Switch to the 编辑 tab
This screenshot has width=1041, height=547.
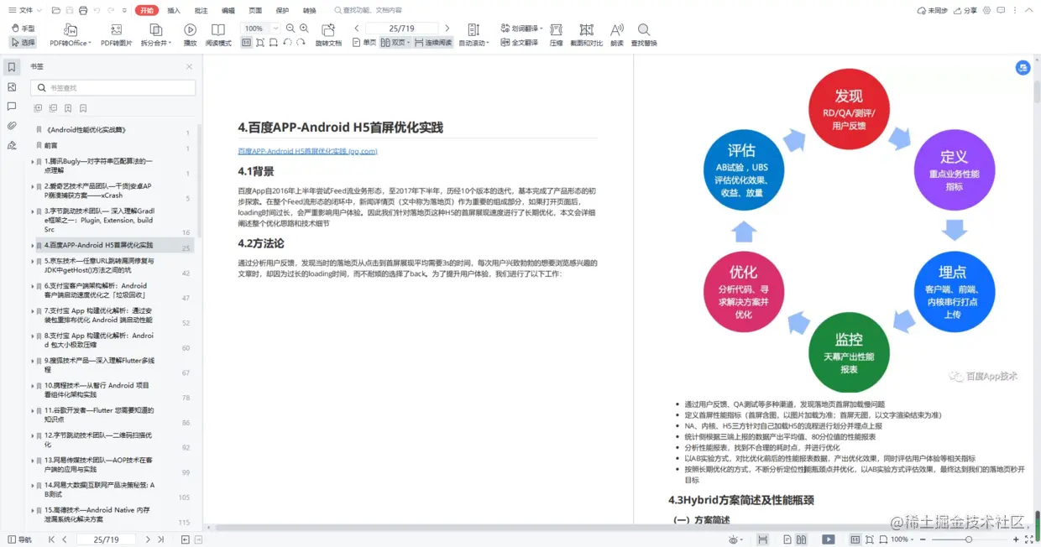(228, 11)
